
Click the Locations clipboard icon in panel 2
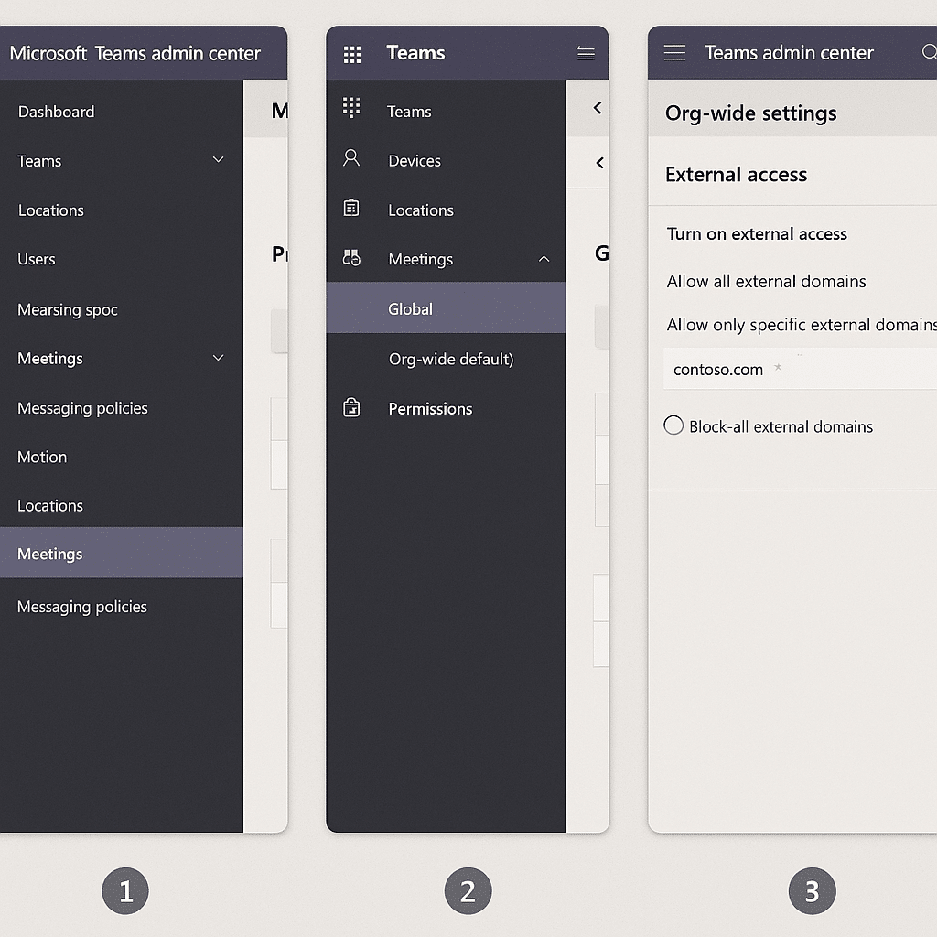coord(351,208)
